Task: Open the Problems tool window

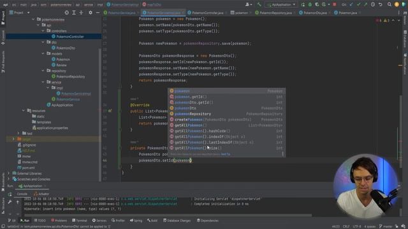Action: point(59,221)
